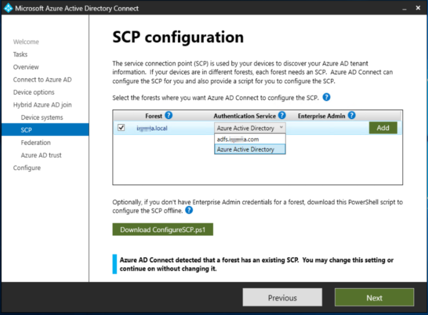The width and height of the screenshot is (428, 315).
Task: Click the Authentication Service column header
Action: [244, 116]
